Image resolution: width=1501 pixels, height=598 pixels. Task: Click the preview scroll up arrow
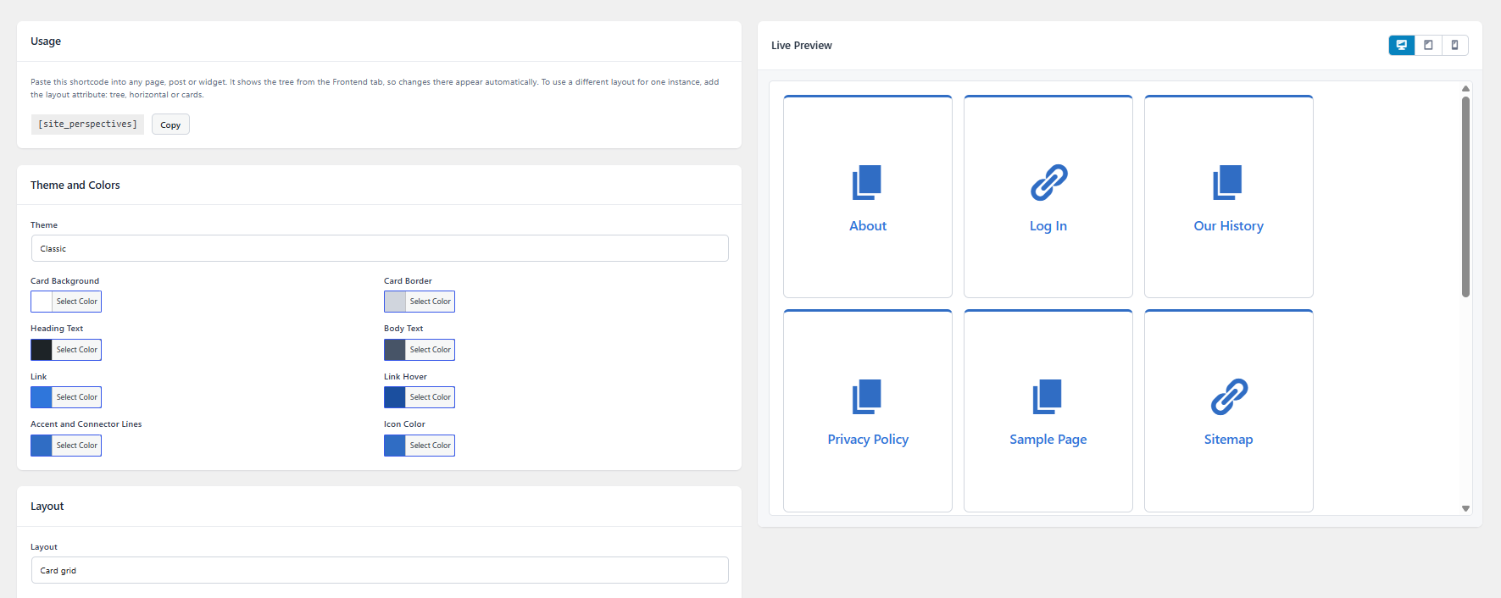(1465, 88)
